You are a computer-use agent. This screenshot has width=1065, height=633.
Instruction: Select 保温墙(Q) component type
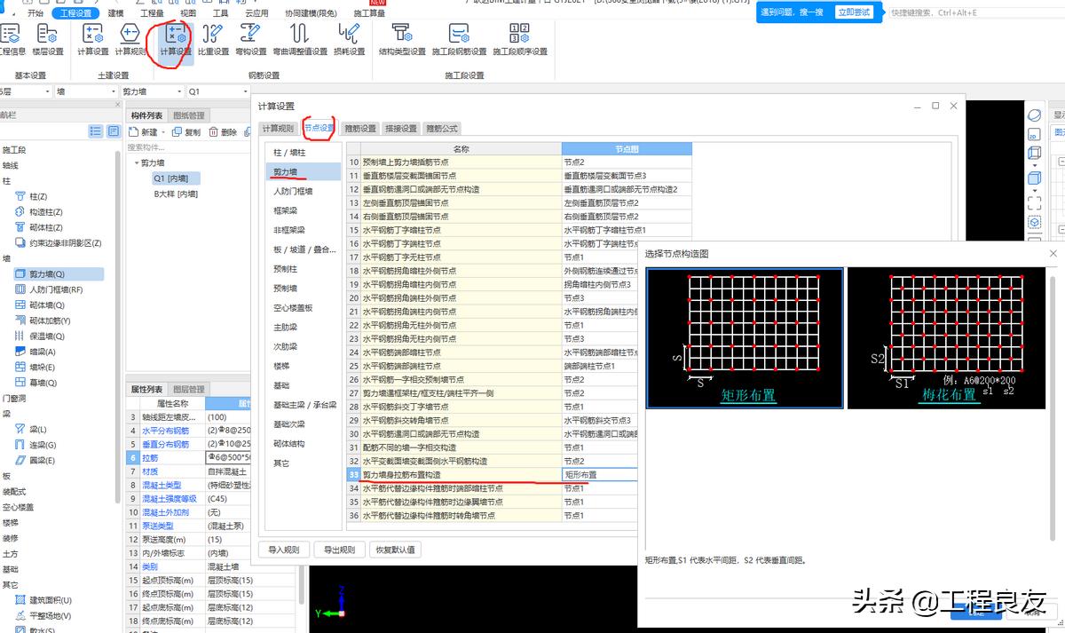(46, 336)
